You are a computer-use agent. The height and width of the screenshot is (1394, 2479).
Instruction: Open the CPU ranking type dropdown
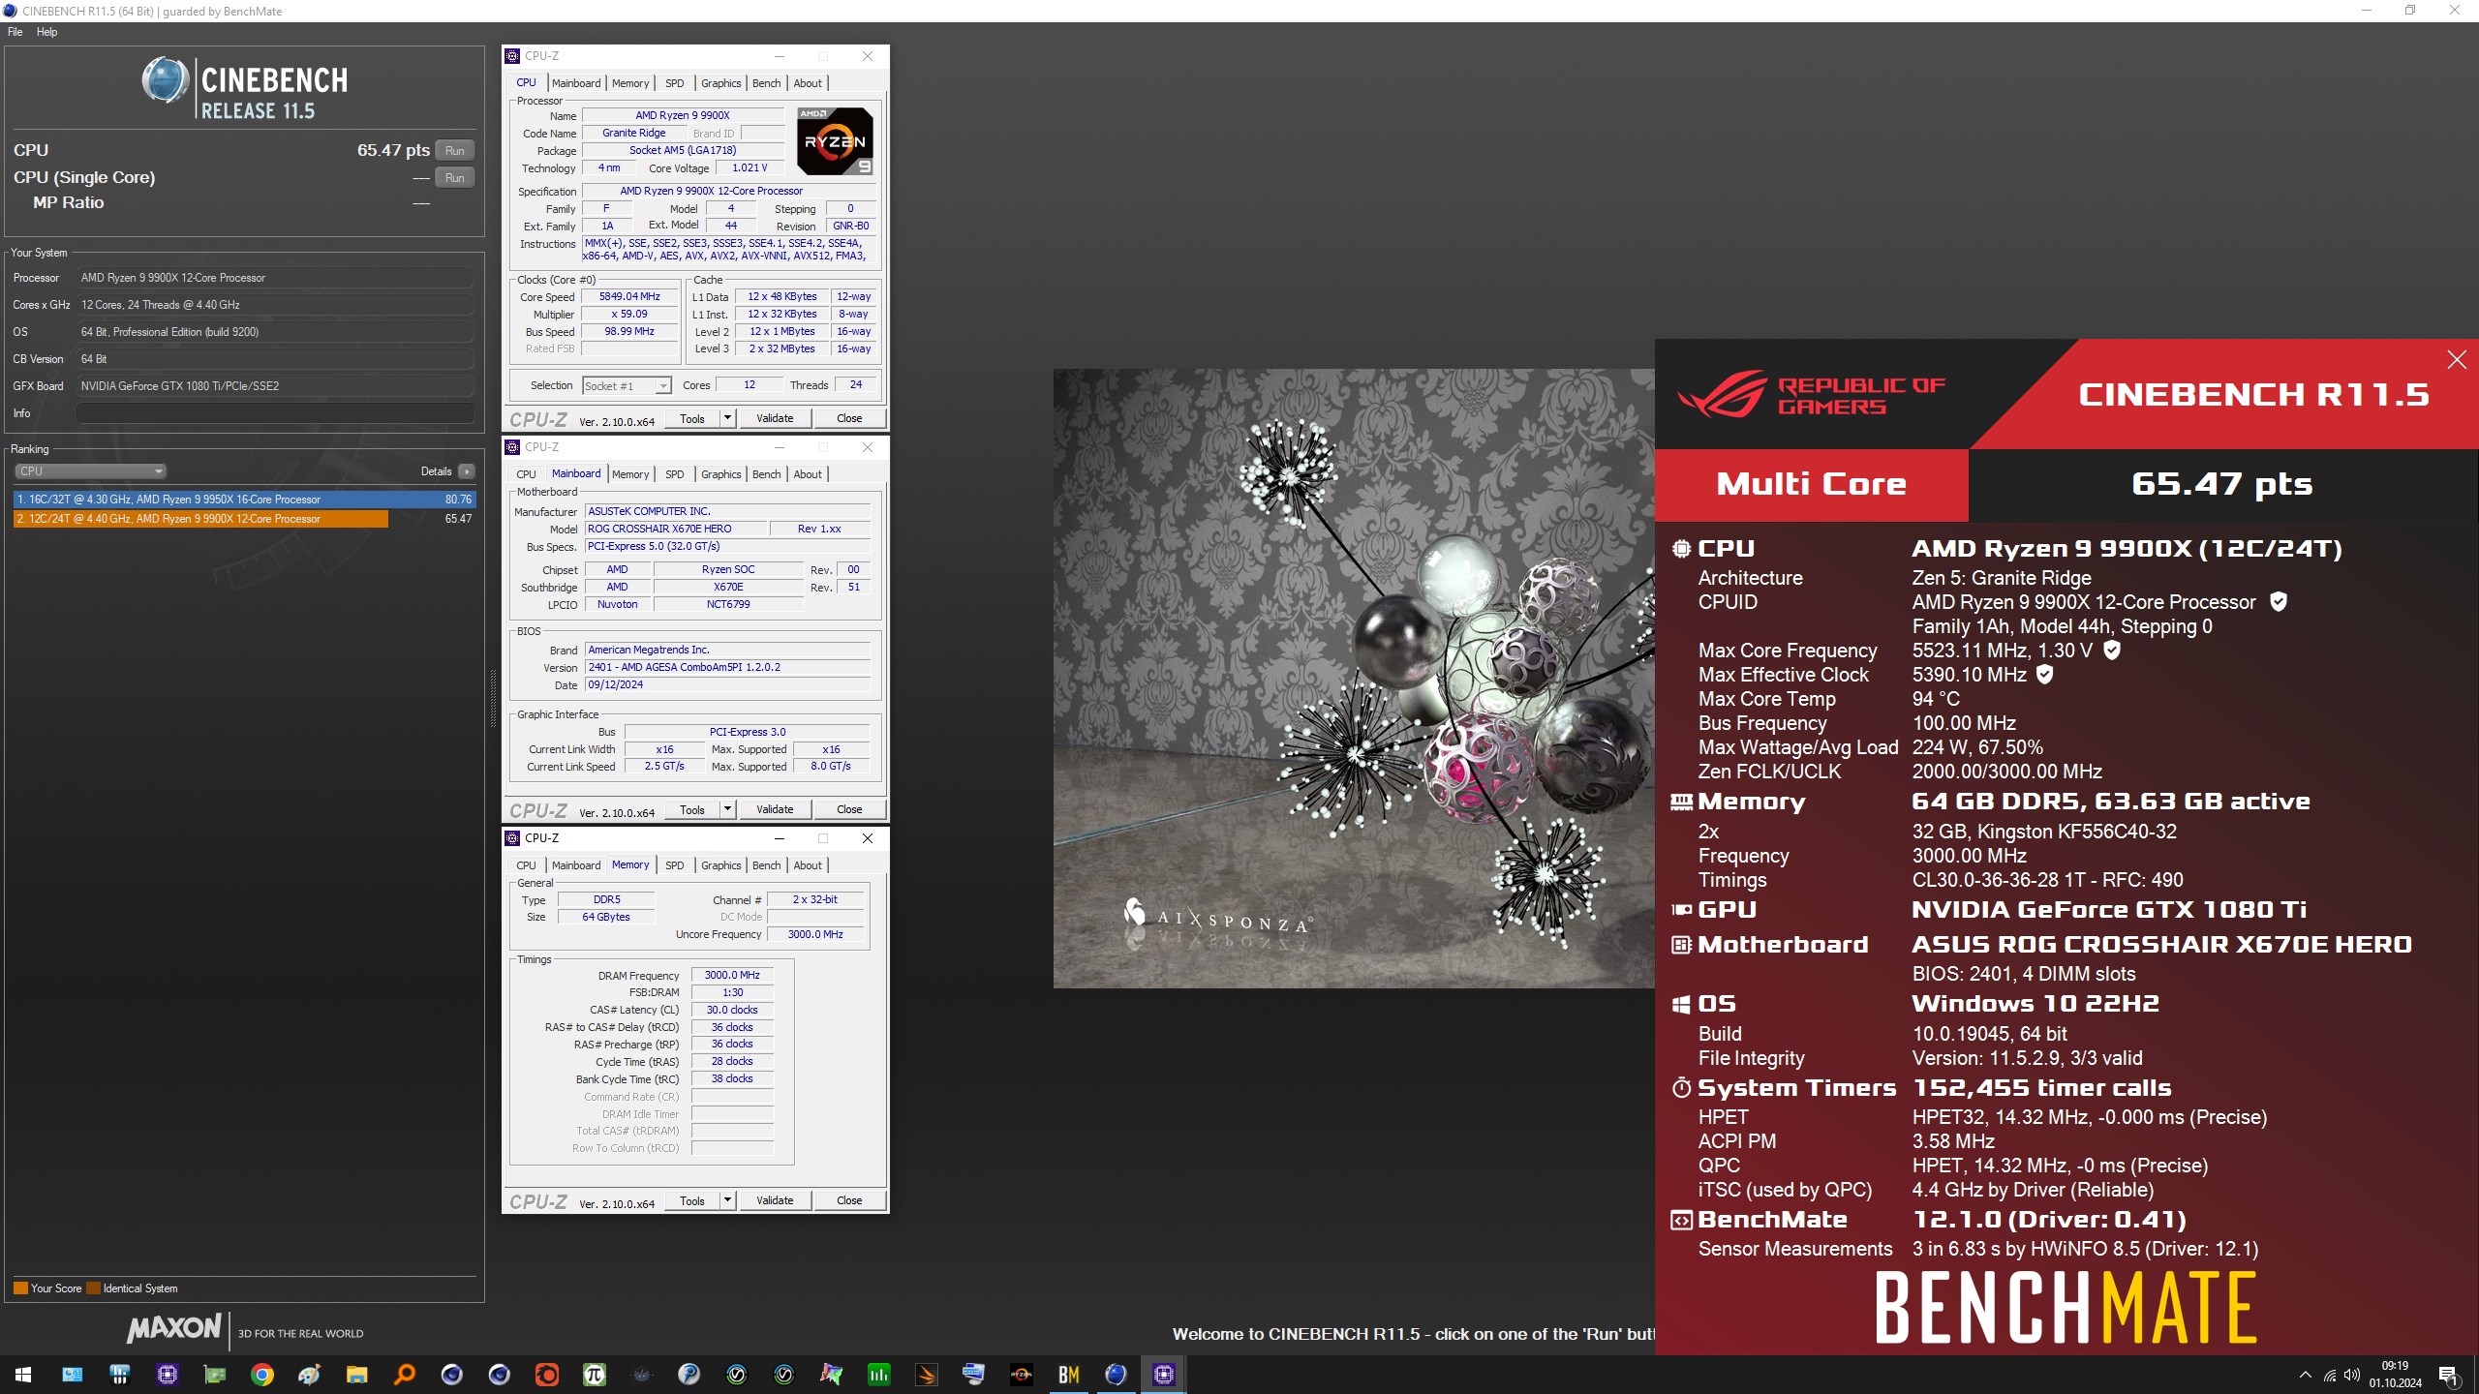click(90, 471)
